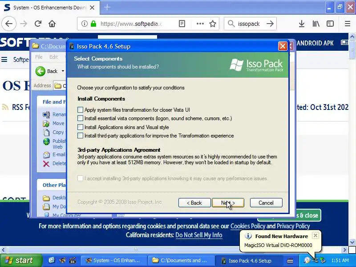Enable Apply system files transformation checkbox
The height and width of the screenshot is (267, 356).
[x=80, y=110]
